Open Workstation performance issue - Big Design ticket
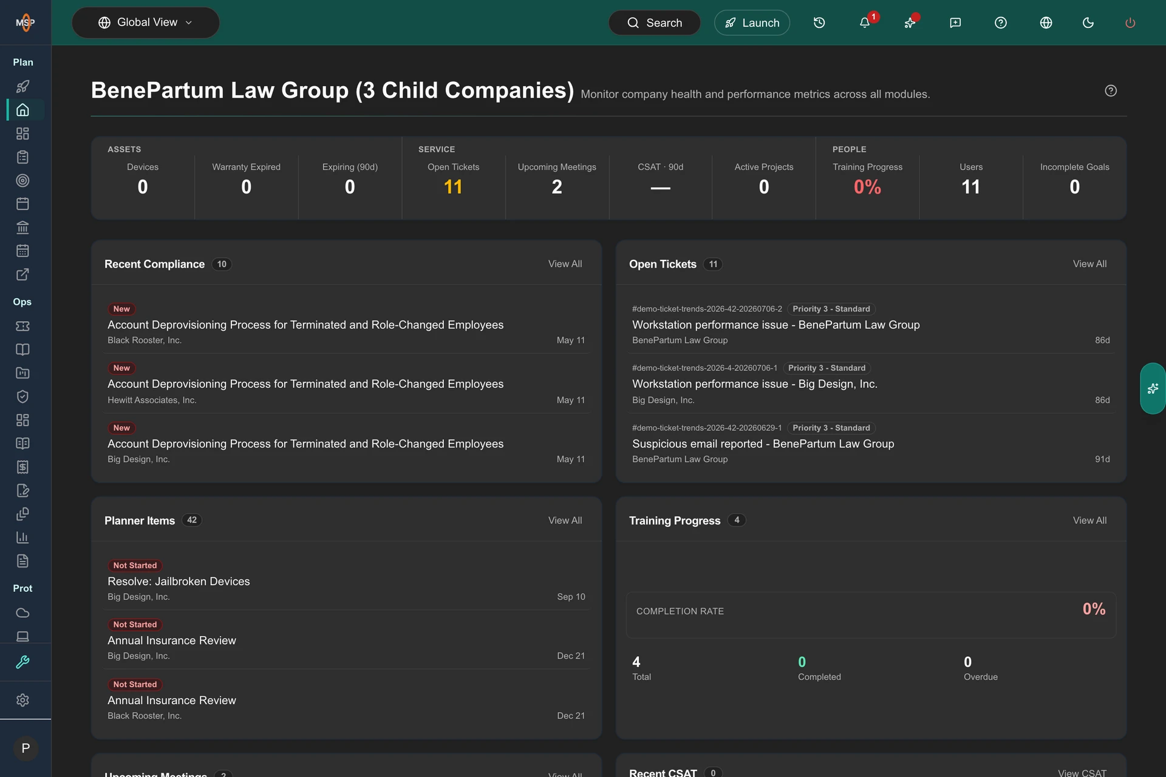Image resolution: width=1166 pixels, height=777 pixels. [x=871, y=384]
